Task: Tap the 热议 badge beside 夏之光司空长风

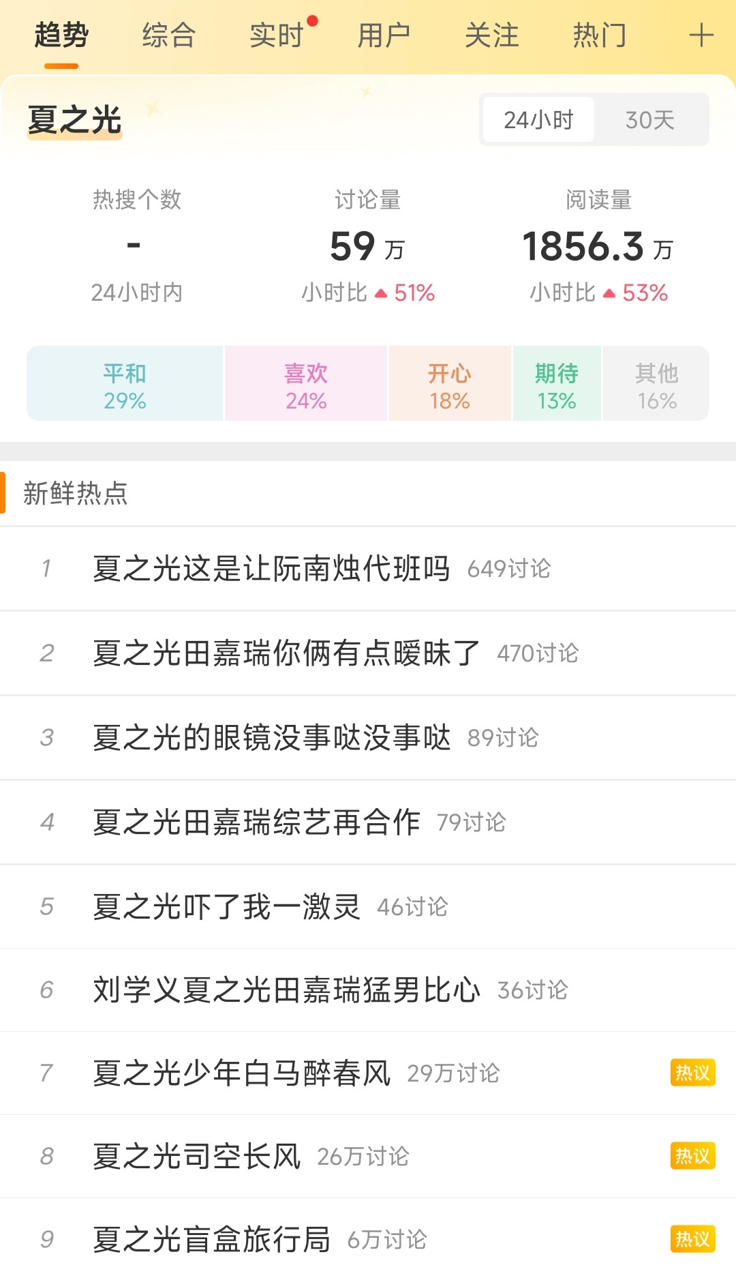Action: [692, 1156]
